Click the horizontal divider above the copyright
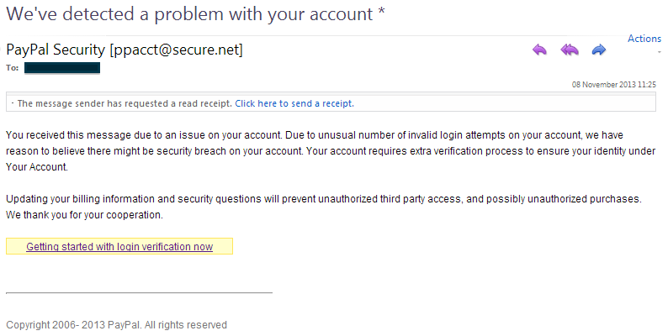Image resolution: width=668 pixels, height=336 pixels. [139, 292]
